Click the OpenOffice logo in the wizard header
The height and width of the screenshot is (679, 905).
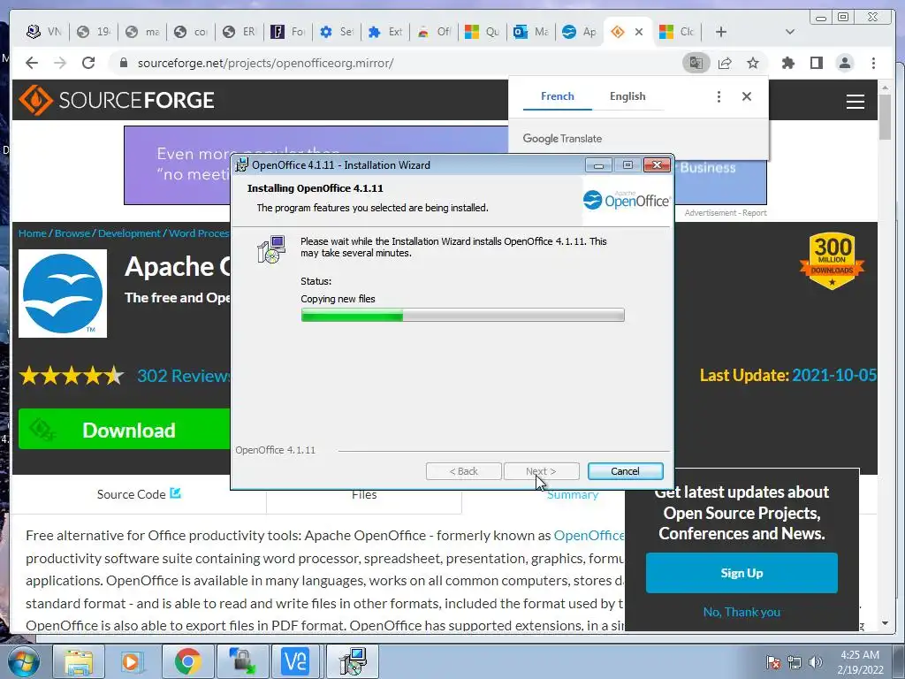pyautogui.click(x=627, y=200)
